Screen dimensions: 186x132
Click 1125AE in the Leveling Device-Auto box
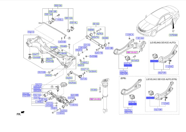(x=169, y=66)
